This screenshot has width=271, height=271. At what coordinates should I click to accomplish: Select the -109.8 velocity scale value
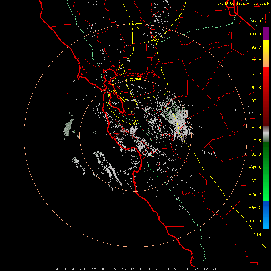[254, 221]
